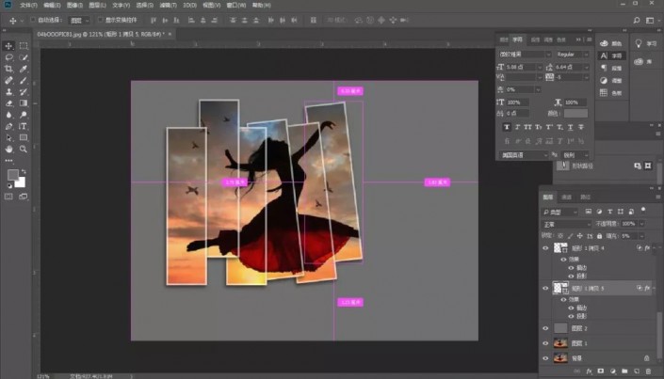Click the faux bold T style button
Viewport: 664px width, 379px height.
click(x=507, y=127)
